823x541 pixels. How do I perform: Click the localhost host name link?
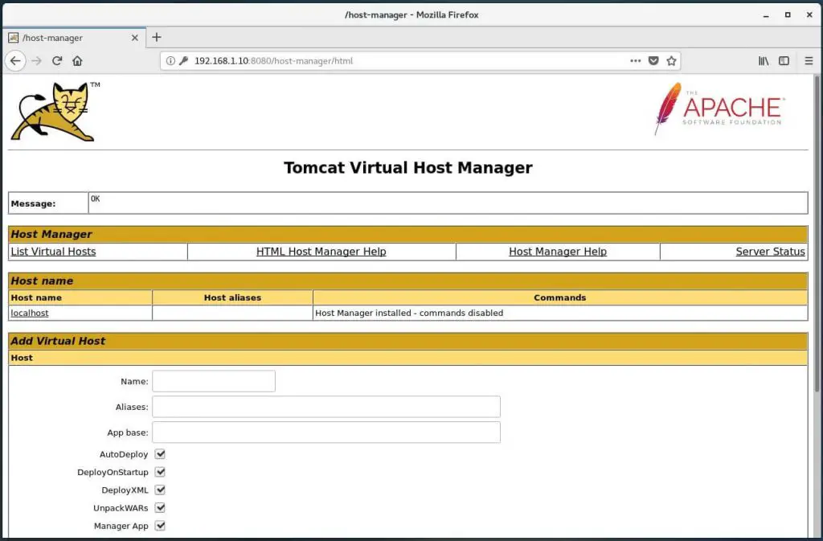[30, 313]
